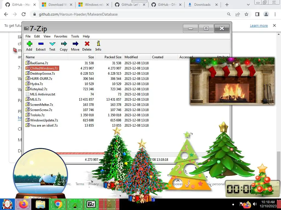The width and height of the screenshot is (281, 210).
Task: Click the snow globe desktop widget
Action: click(41, 173)
